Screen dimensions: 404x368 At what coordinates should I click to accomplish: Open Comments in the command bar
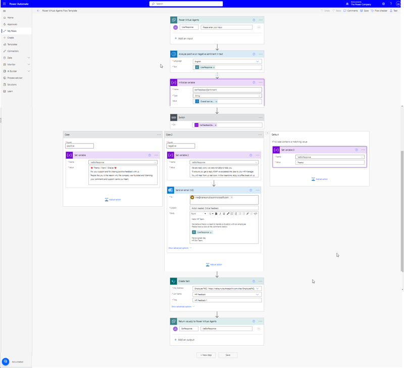click(350, 11)
